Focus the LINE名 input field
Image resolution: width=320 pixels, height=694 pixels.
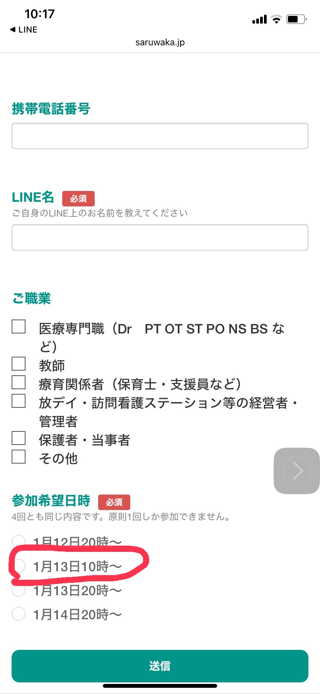coord(160,237)
